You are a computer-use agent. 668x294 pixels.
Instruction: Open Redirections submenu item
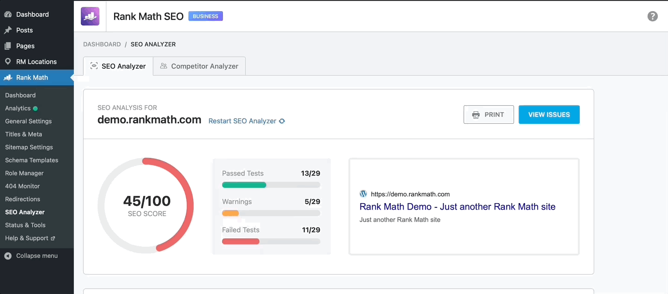[23, 199]
